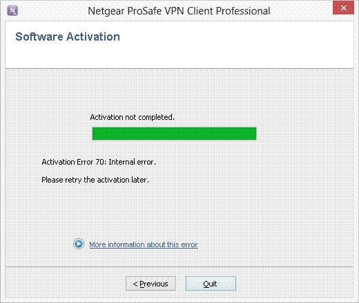This screenshot has height=303, width=359.
Task: Open the More information about this error link
Action: coord(144,244)
